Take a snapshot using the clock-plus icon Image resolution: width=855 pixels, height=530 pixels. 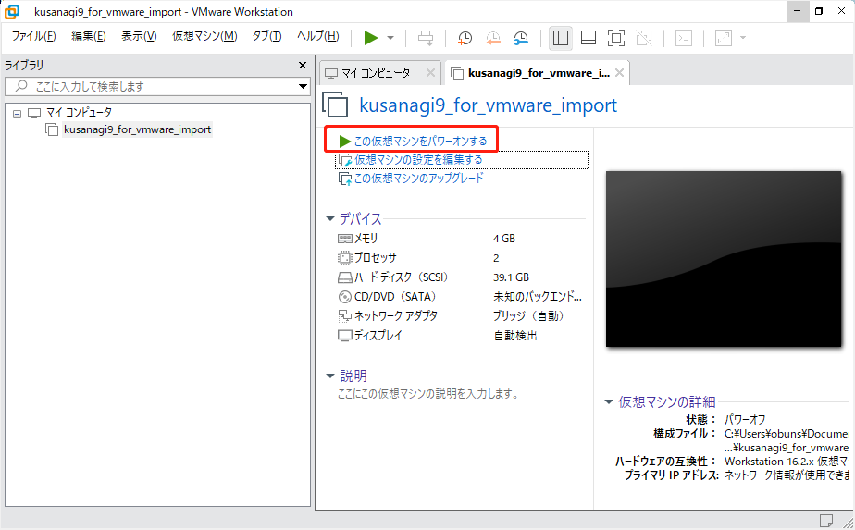coord(465,38)
